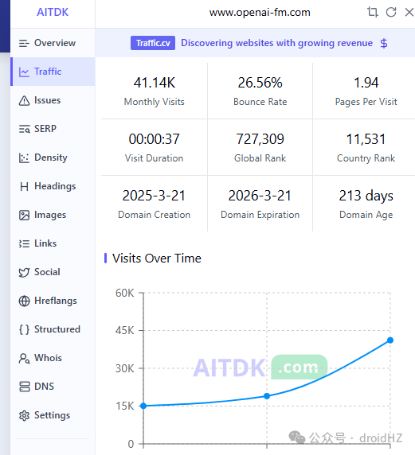Refresh the site analysis with reload icon
The image size is (415, 455).
click(391, 12)
